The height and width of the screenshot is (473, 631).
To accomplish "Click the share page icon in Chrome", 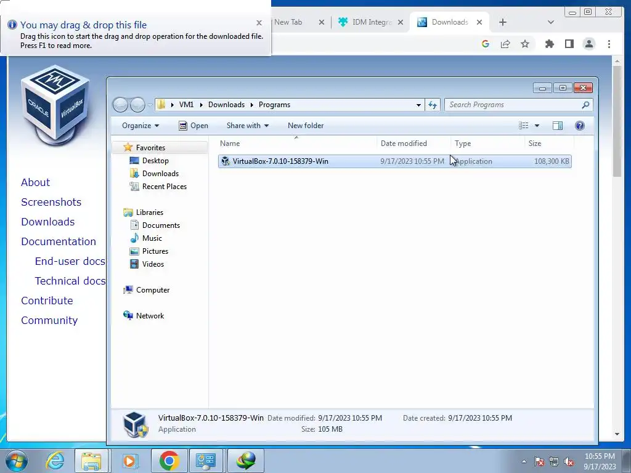I will coord(505,44).
